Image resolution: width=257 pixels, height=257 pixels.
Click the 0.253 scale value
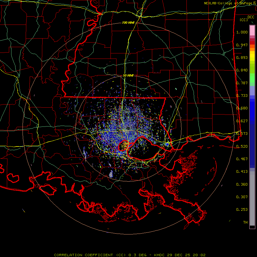(242, 210)
